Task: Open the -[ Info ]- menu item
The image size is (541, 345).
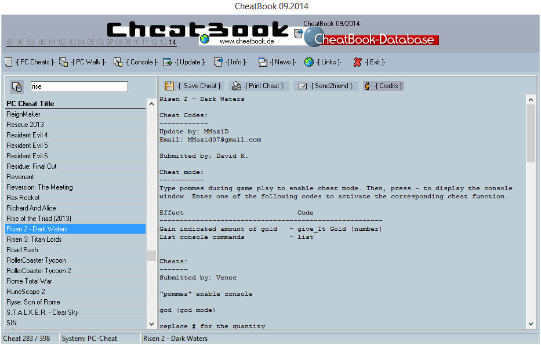Action: 237,62
